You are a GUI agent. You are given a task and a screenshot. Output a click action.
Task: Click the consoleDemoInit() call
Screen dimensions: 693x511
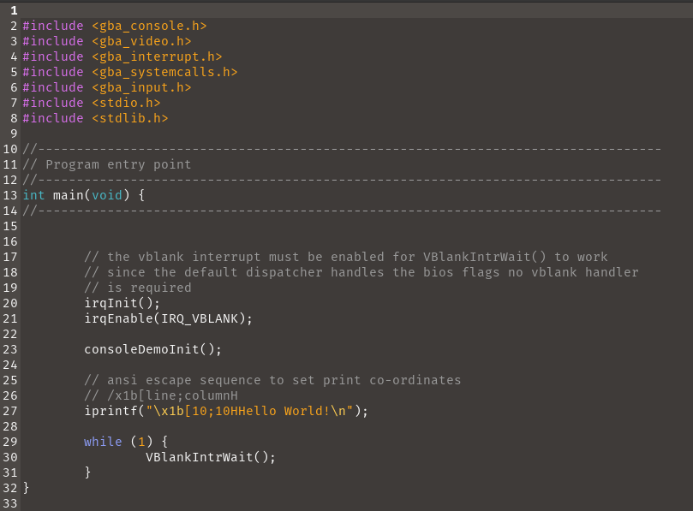pos(153,349)
